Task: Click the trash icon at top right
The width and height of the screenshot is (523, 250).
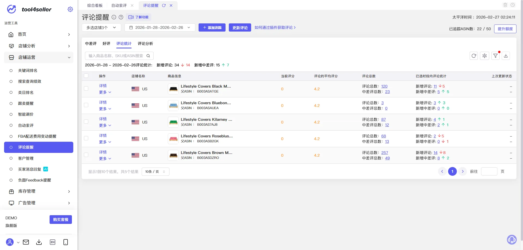Action: [505, 5]
